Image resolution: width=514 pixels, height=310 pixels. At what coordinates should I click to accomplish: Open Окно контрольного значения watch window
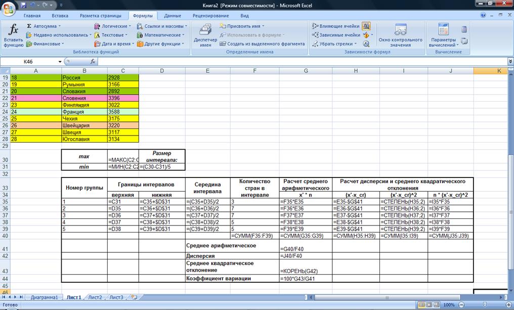tap(400, 35)
